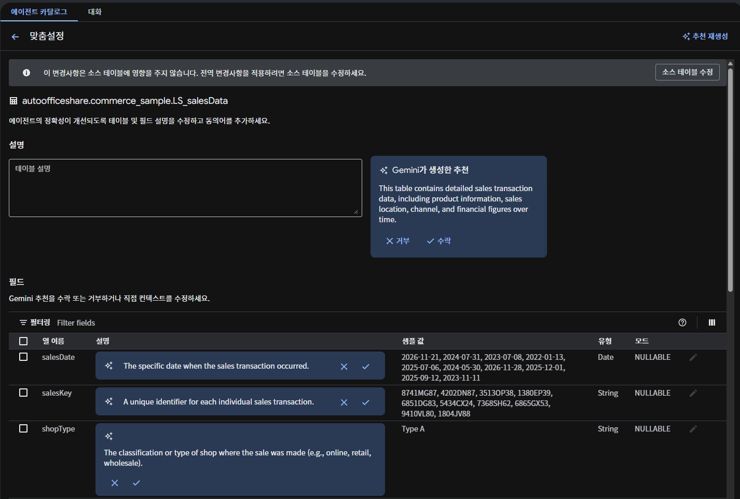Image resolution: width=740 pixels, height=499 pixels.
Task: Click the salesKey field name
Action: pyautogui.click(x=57, y=393)
